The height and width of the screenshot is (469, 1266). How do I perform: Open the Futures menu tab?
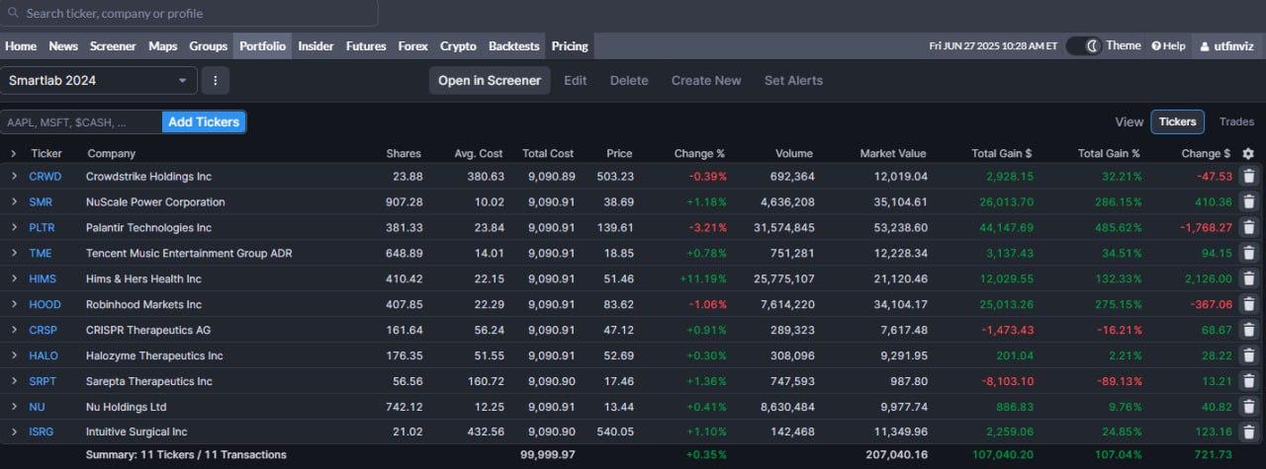tap(366, 46)
